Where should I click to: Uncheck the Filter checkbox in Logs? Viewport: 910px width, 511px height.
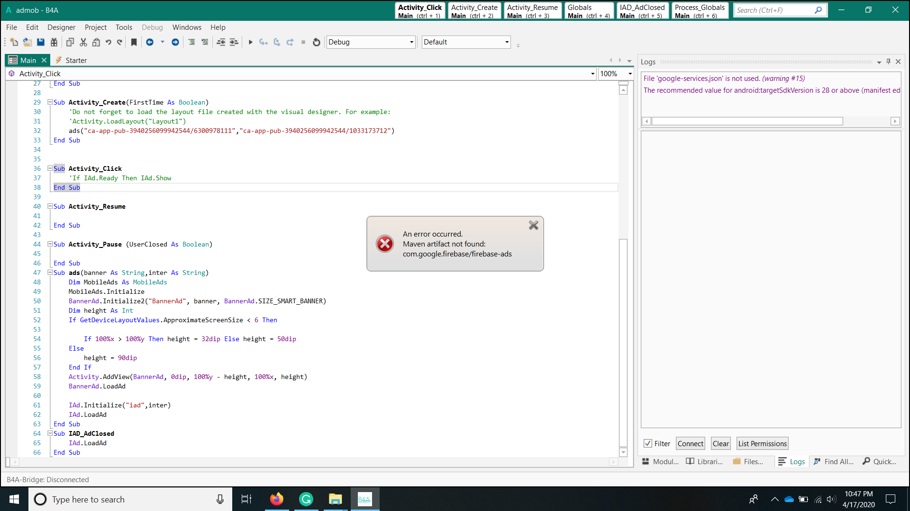tap(648, 443)
